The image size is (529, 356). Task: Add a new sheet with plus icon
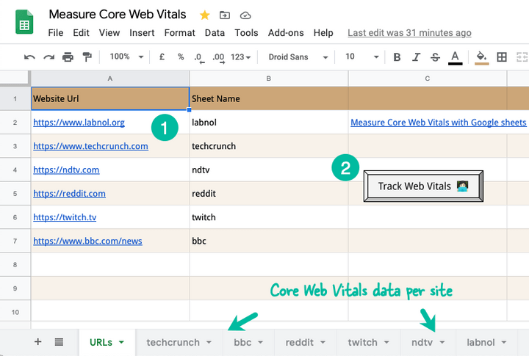[38, 342]
